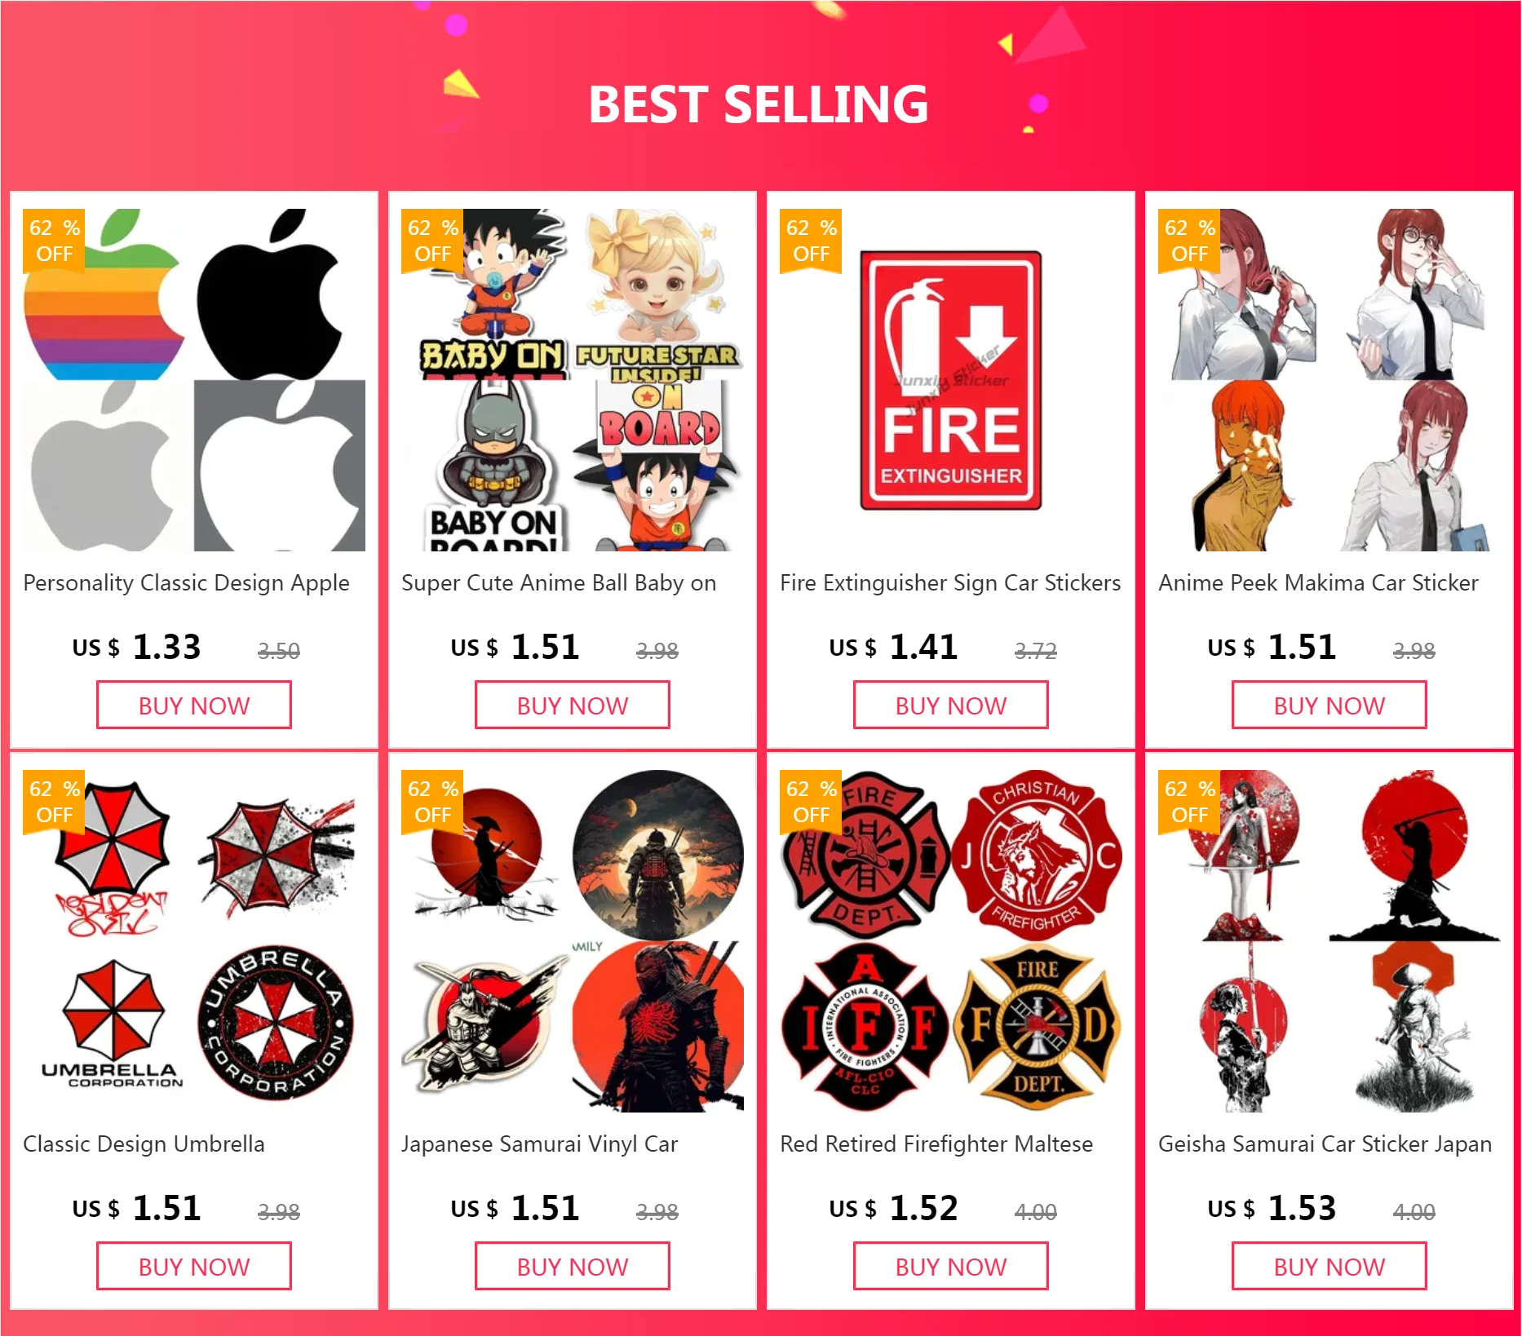Screen dimensions: 1522x1336
Task: Open Super Cute Anime Ball Baby title
Action: click(x=559, y=583)
